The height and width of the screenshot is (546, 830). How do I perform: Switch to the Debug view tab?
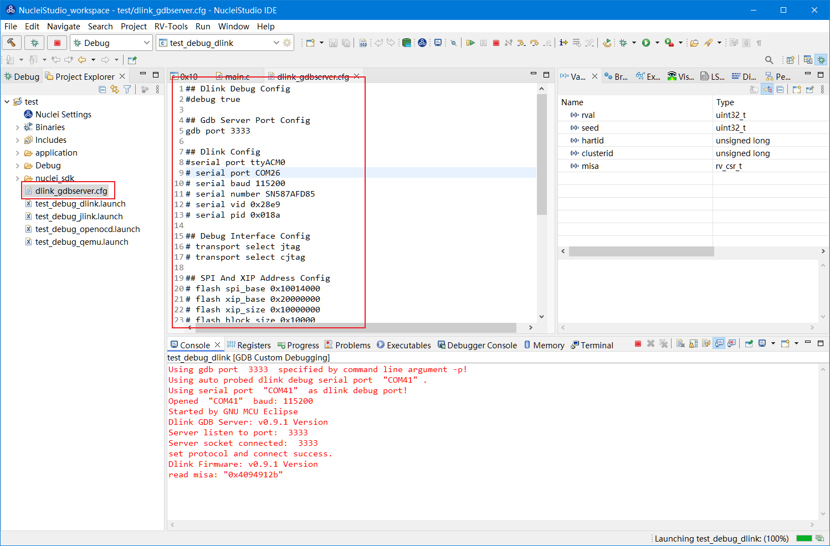point(22,76)
